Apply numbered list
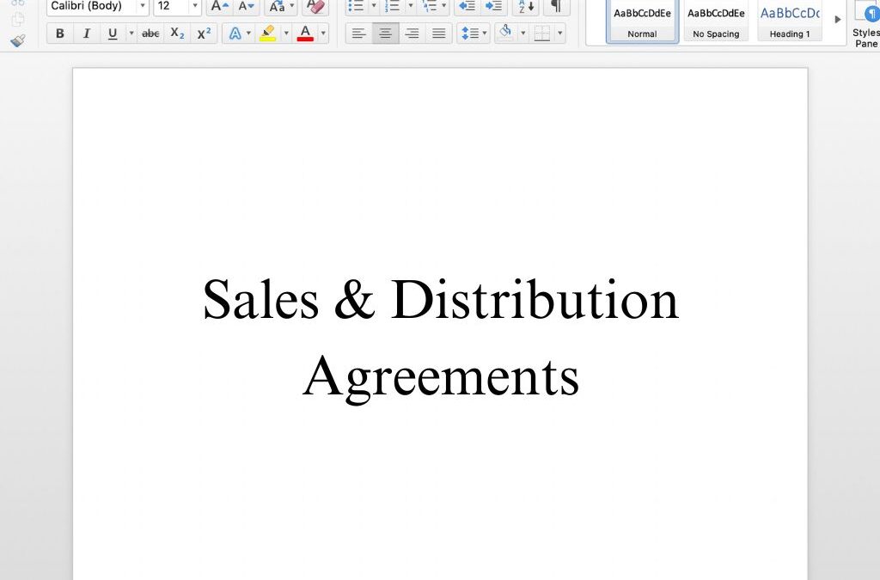Screen dimensions: 880x580 point(393,7)
